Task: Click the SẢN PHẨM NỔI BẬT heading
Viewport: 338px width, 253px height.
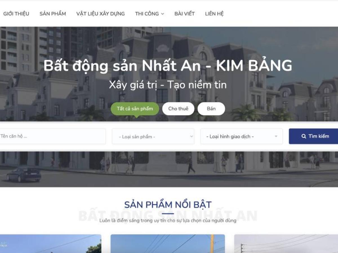Action: click(x=168, y=205)
